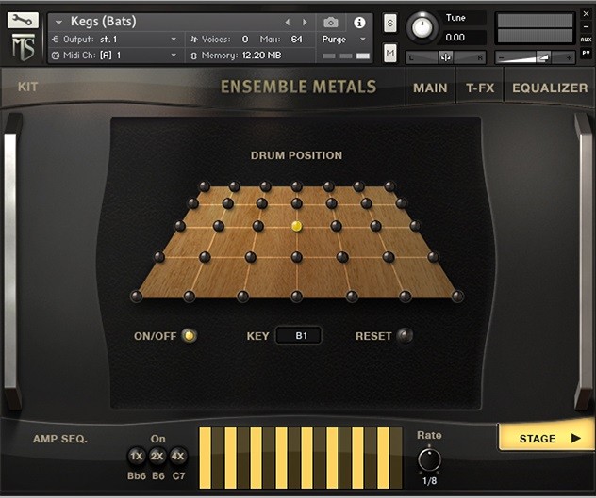This screenshot has height=498, width=596.
Task: Click first amp sequencer step bar
Action: coord(206,458)
